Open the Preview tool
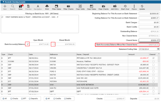The height and width of the screenshot is (102, 161). tap(28, 7)
